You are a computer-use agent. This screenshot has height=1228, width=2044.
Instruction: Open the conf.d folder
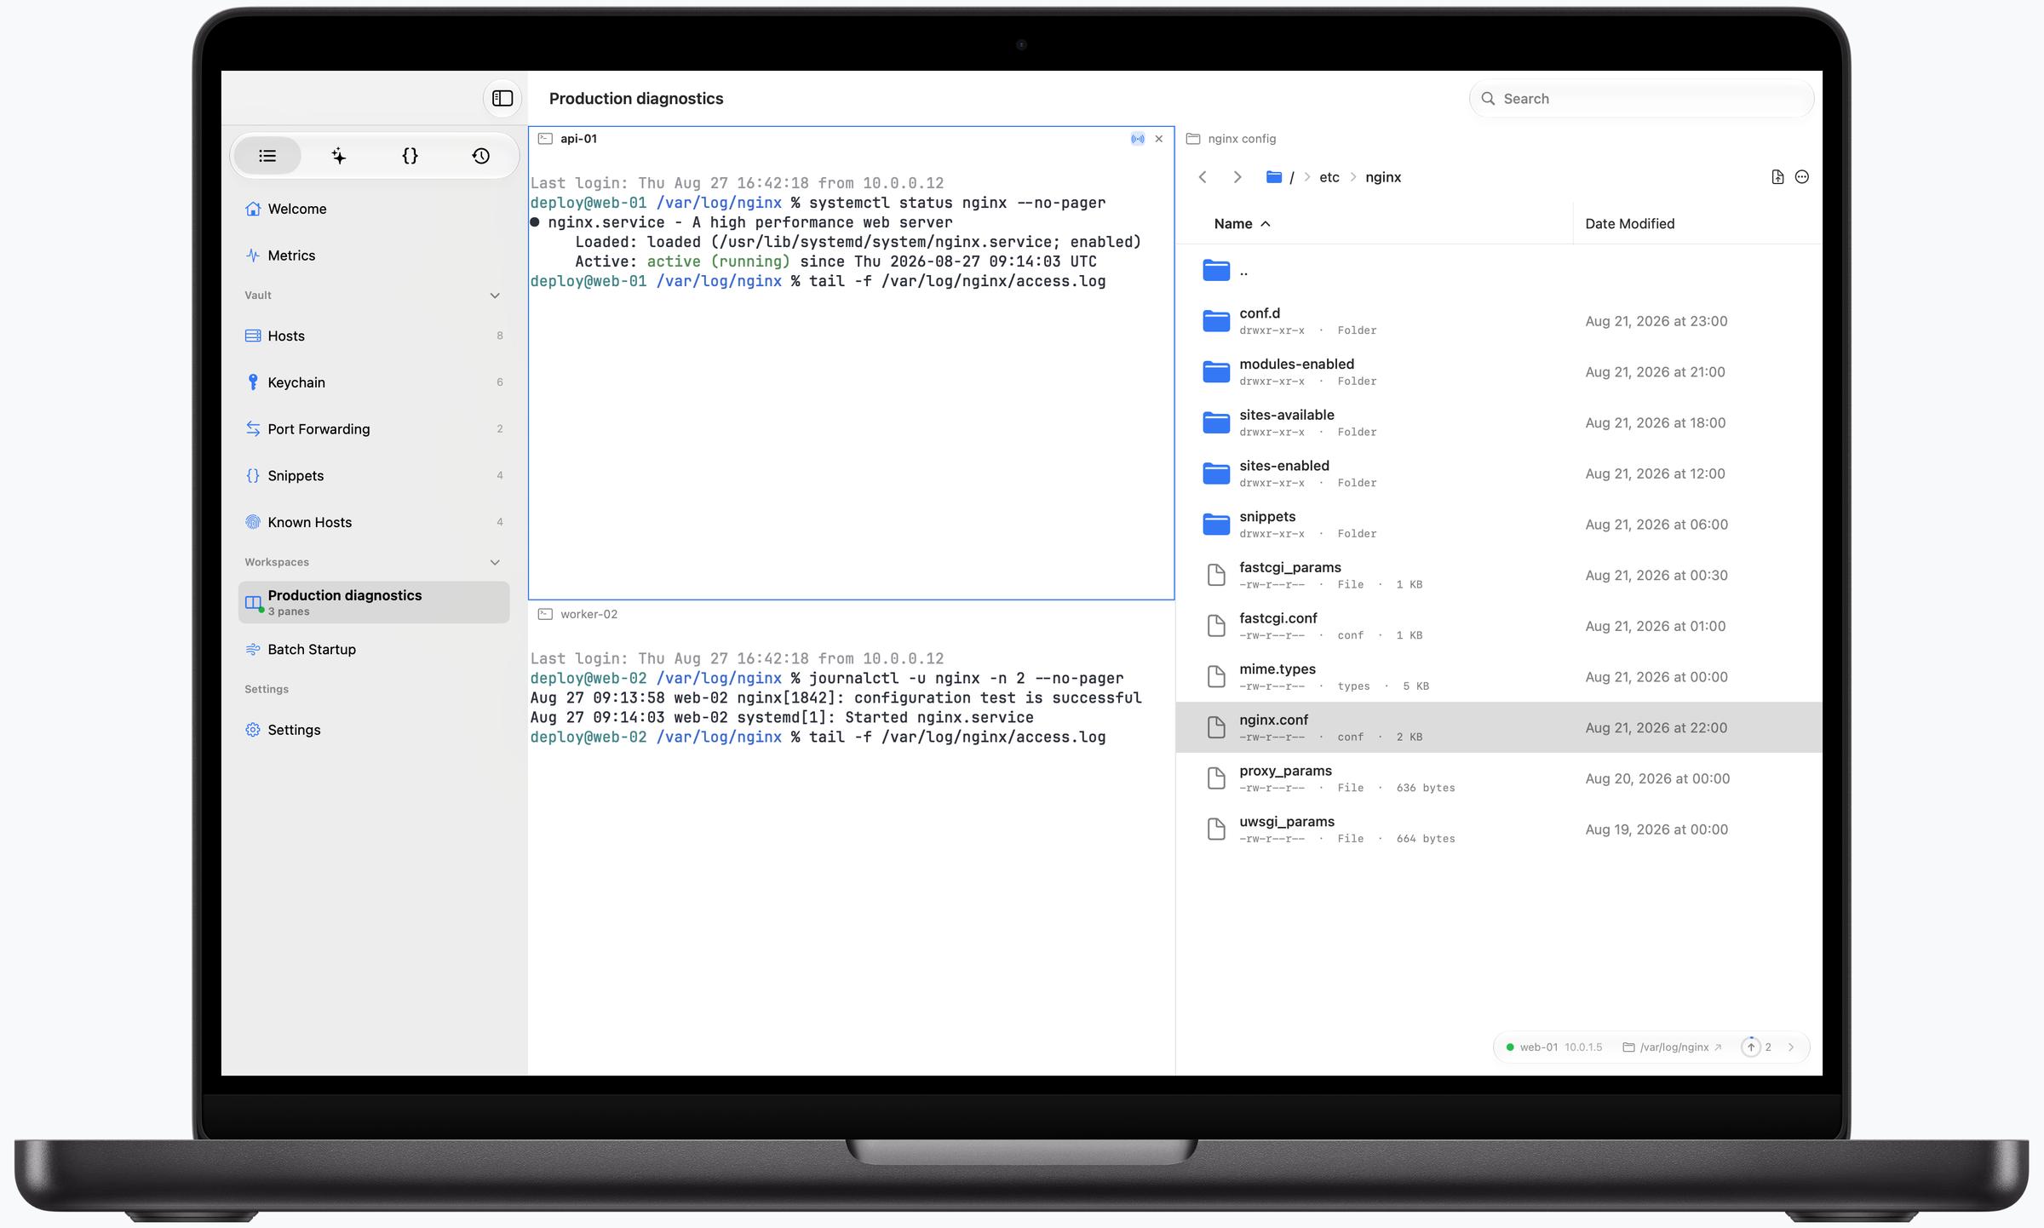1499,321
